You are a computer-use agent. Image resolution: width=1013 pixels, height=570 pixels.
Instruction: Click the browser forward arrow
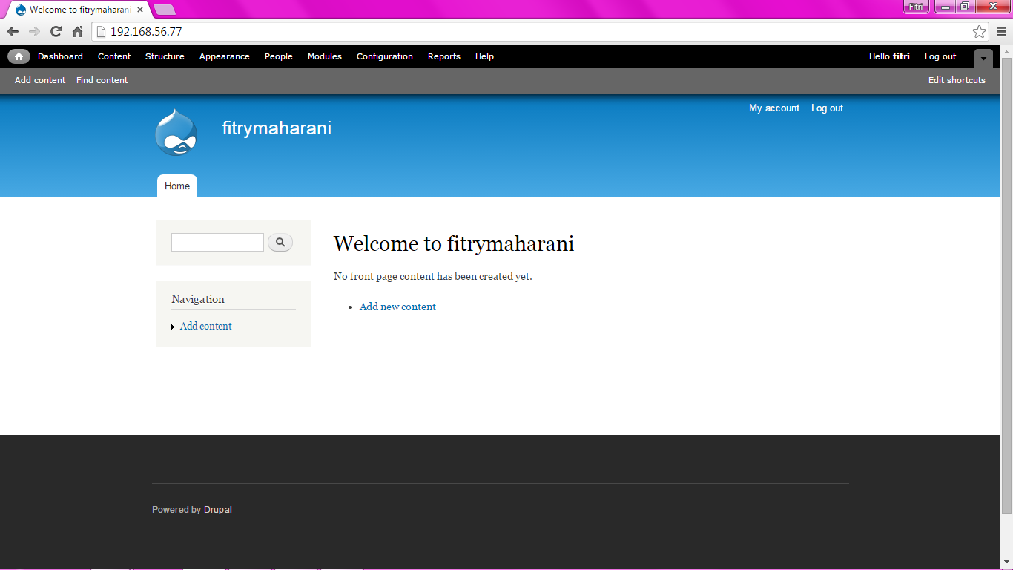[34, 32]
